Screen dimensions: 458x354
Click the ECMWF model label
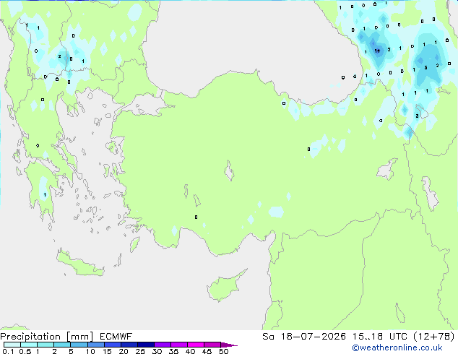pyautogui.click(x=116, y=337)
